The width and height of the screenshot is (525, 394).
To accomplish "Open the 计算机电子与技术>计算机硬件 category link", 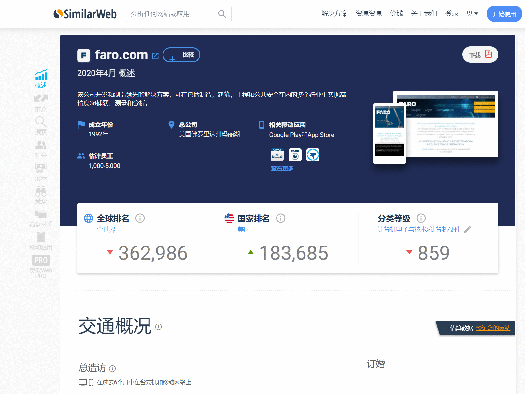I will coord(419,229).
